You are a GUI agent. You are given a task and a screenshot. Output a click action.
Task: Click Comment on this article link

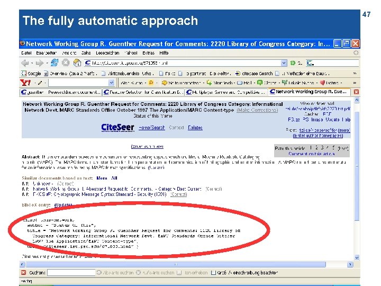(x=312, y=154)
